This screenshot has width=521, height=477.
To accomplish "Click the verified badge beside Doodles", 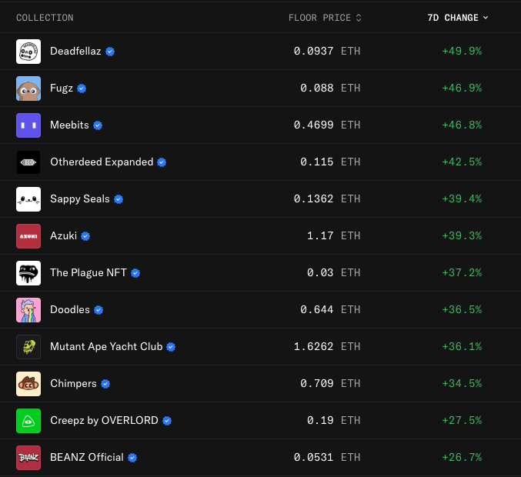I will click(99, 310).
